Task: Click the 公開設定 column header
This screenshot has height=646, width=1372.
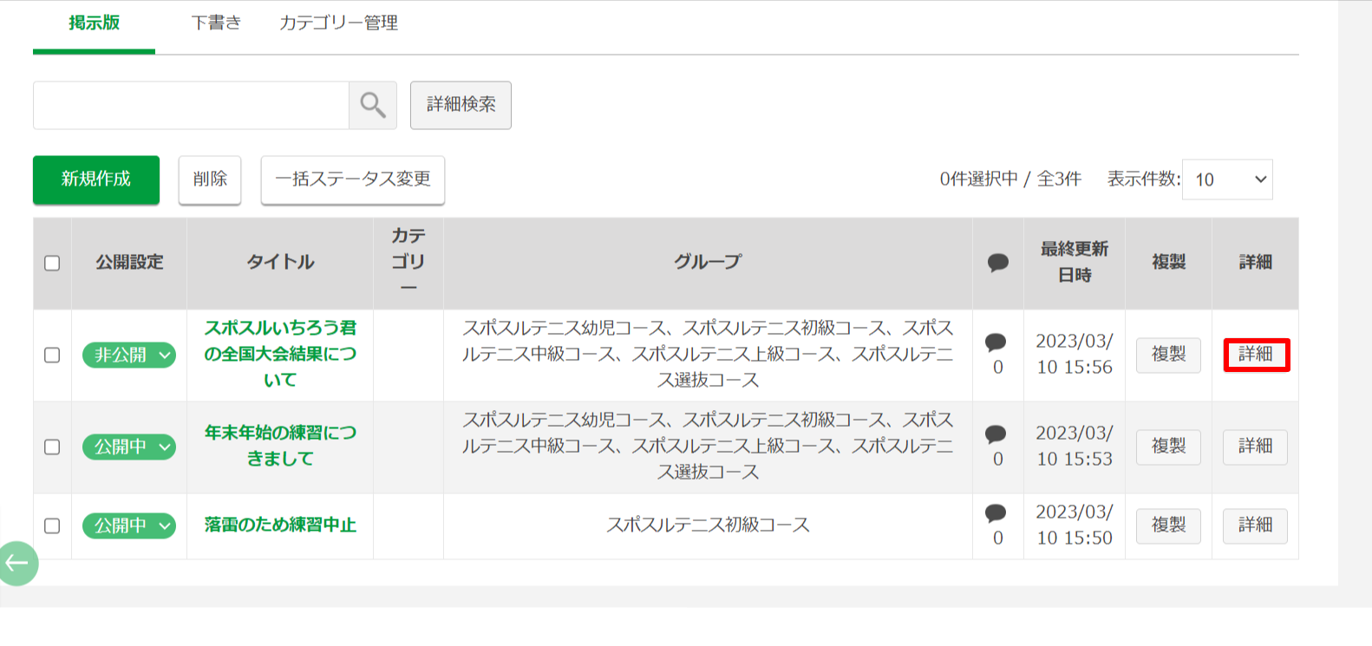Action: point(129,262)
